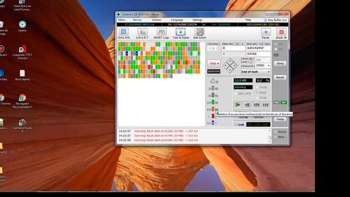Click the Victoria green cross title icon

tap(119, 14)
